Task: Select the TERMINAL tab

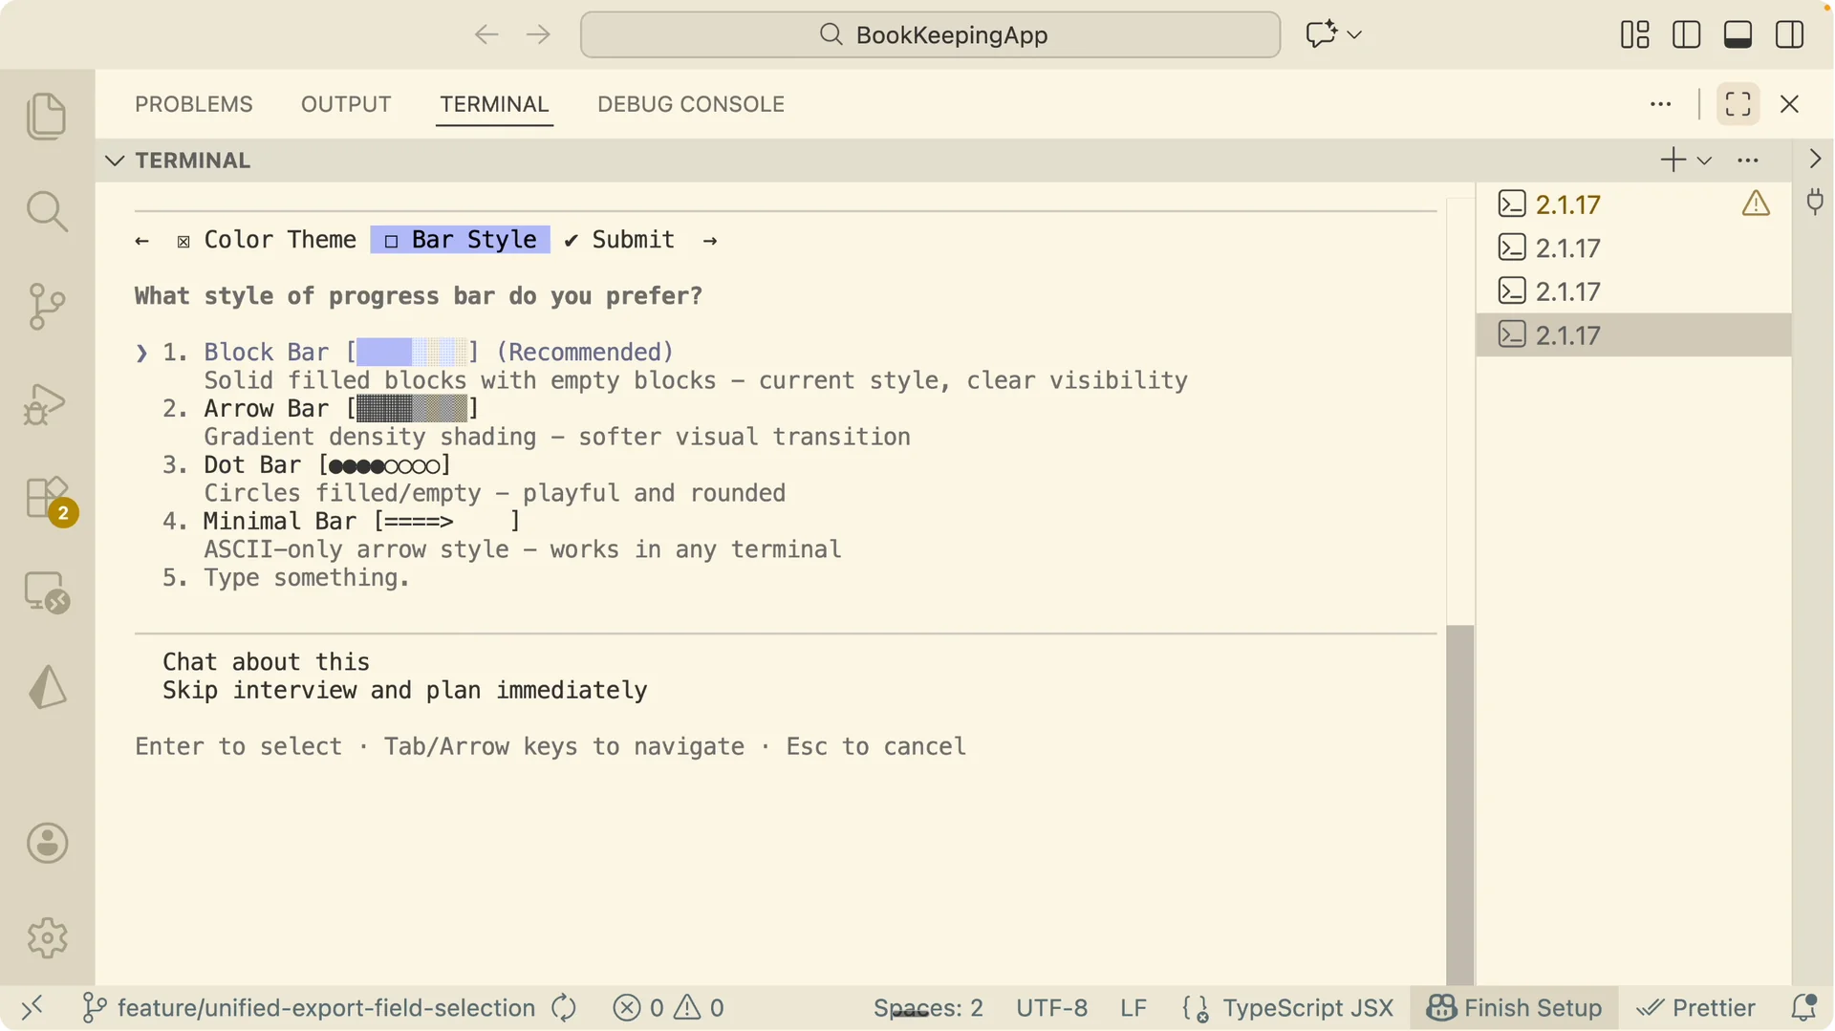Action: tap(494, 104)
